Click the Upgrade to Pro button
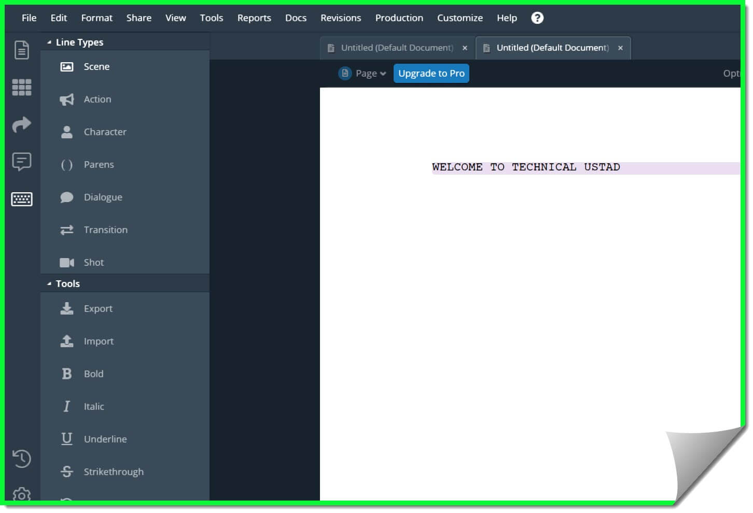The height and width of the screenshot is (513, 753). click(431, 73)
